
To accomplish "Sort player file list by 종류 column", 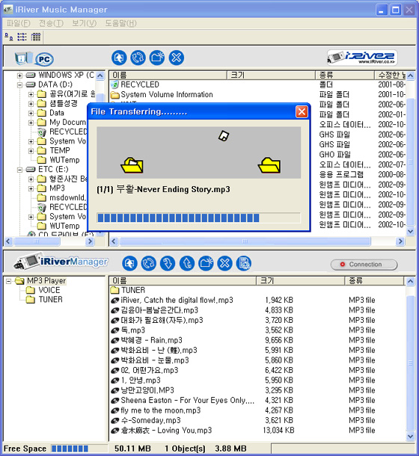I will click(x=375, y=280).
